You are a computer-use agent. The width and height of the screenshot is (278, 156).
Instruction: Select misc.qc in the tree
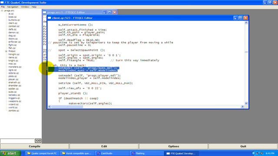(12, 64)
